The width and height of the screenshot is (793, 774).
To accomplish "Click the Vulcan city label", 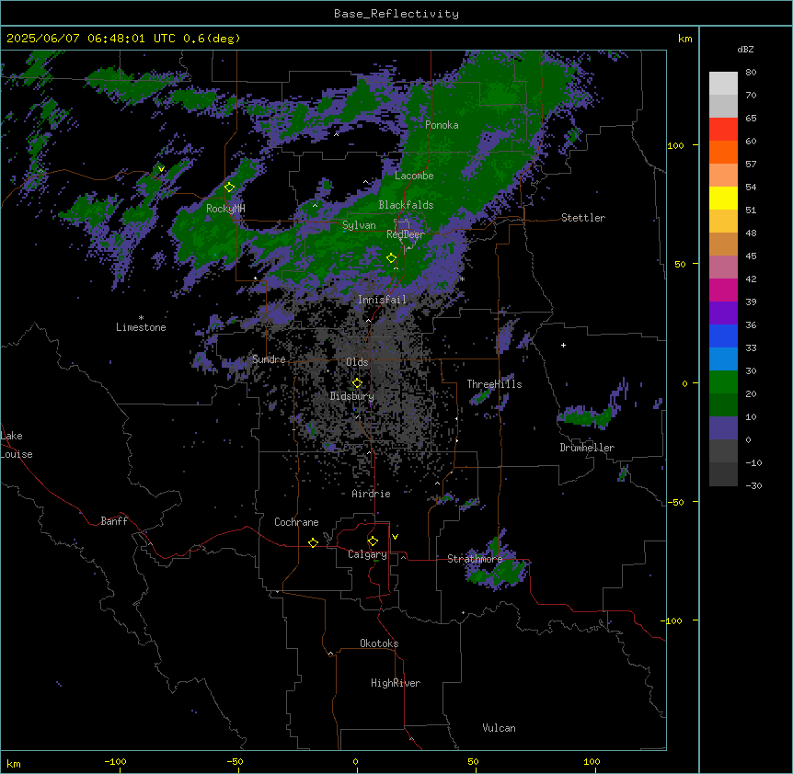I will pos(499,728).
